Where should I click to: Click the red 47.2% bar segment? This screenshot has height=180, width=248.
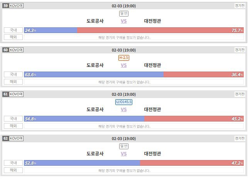[192, 163]
